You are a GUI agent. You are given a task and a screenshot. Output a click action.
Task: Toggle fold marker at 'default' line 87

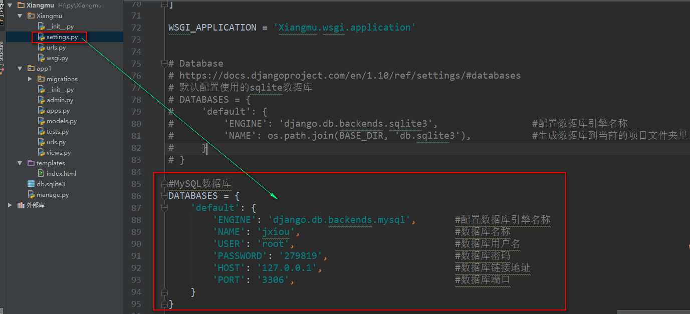[x=164, y=208]
